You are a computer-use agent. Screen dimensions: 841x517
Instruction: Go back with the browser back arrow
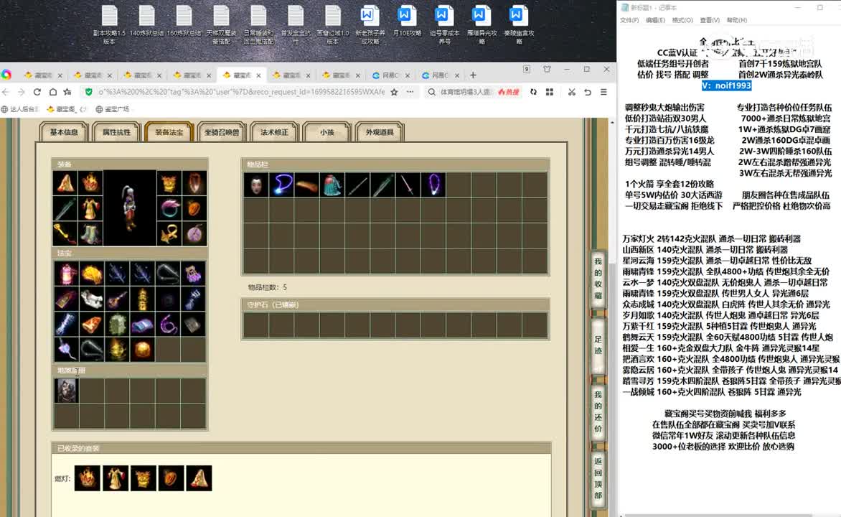[6, 92]
